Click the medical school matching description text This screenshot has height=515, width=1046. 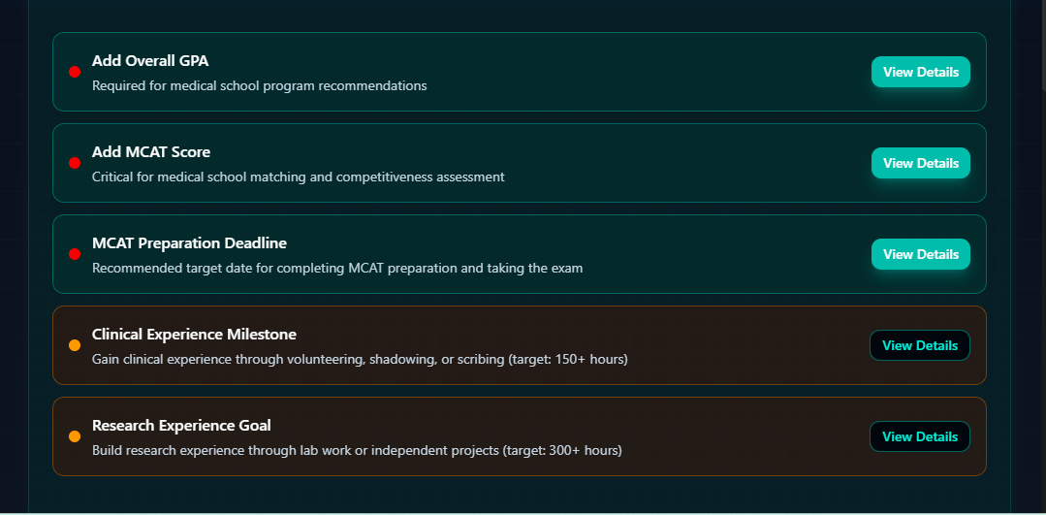point(298,177)
